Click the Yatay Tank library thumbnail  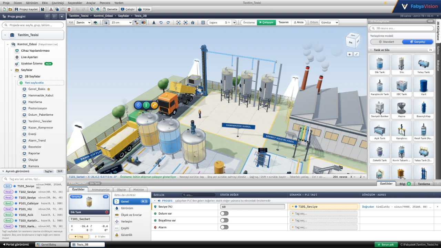tap(423, 64)
